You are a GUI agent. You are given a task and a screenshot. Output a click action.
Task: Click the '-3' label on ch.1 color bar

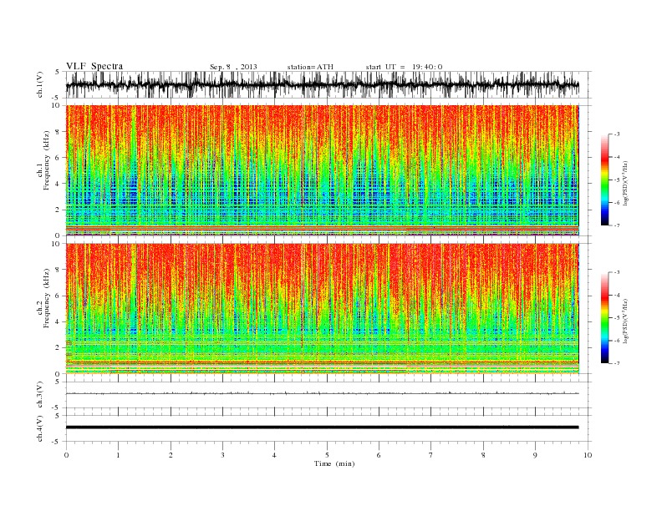[x=616, y=134]
